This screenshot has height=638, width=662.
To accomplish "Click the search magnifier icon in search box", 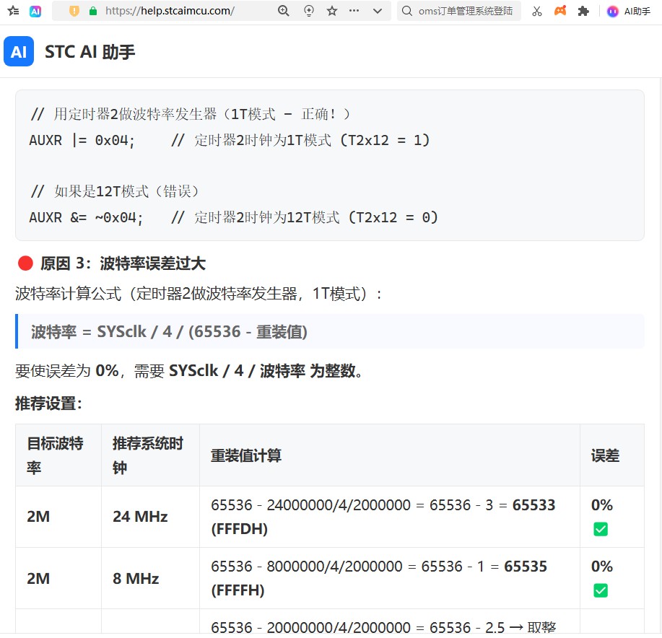I will 407,11.
